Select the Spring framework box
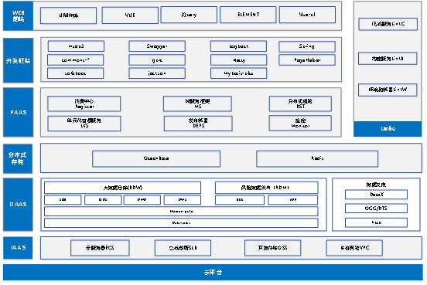Screen dimensions: 427x285 coord(307,46)
